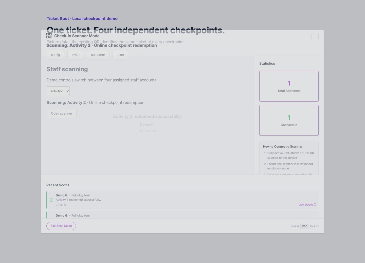Image resolution: width=365 pixels, height=263 pixels.
Task: Click the "Check-in Scanner Mode" dialog title
Action: [x=77, y=36]
